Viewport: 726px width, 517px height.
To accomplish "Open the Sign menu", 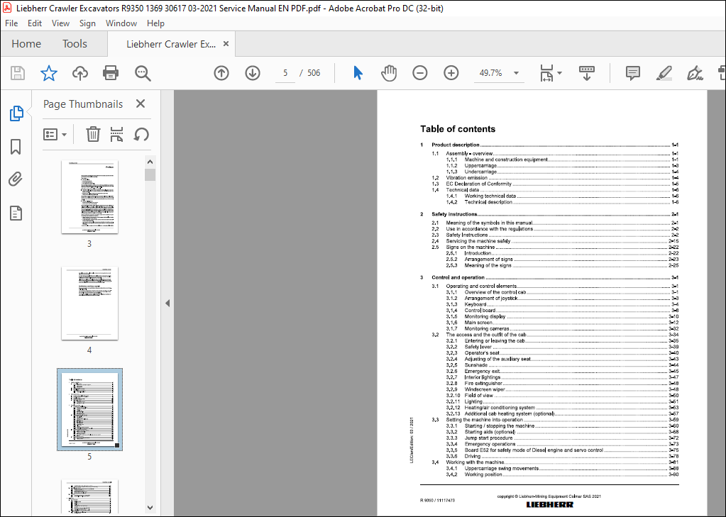I will click(x=87, y=23).
